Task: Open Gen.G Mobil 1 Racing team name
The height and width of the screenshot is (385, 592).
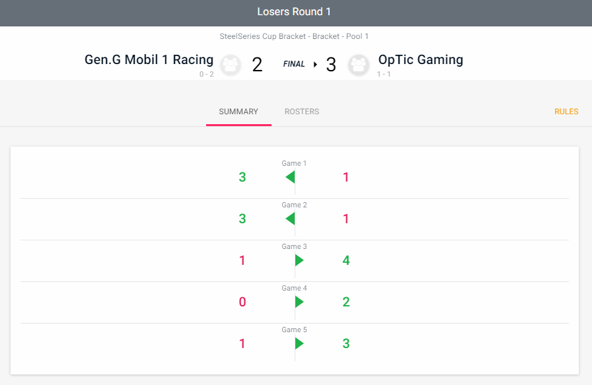Action: pyautogui.click(x=149, y=59)
